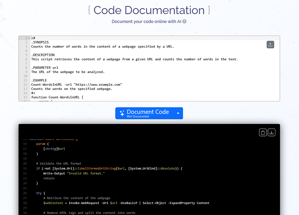Click 'The URL of the webpage to be analyzed.'

pyautogui.click(x=68, y=72)
